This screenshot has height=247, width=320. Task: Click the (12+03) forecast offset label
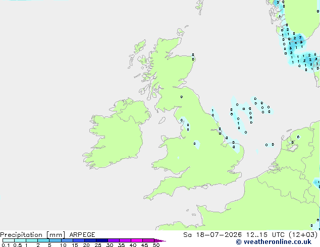303,235
